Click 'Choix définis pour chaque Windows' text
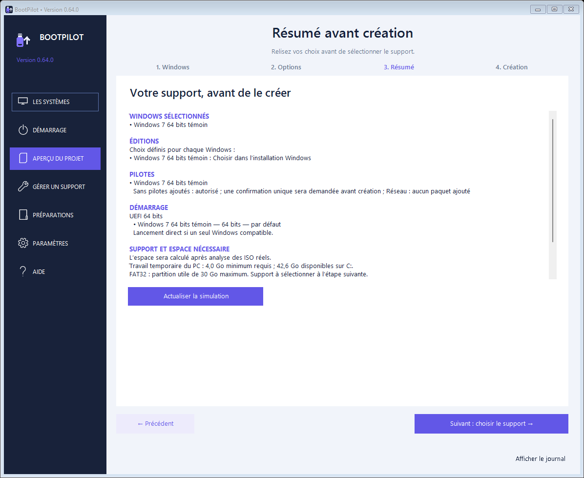584x478 pixels. pos(182,150)
